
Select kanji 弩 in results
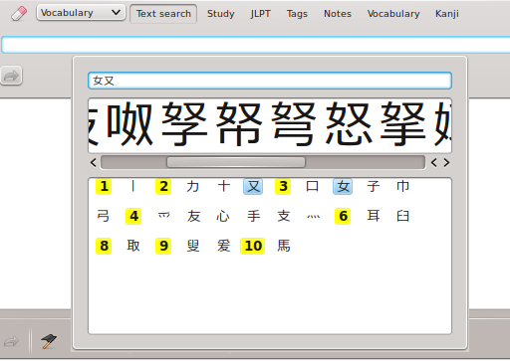tap(294, 124)
